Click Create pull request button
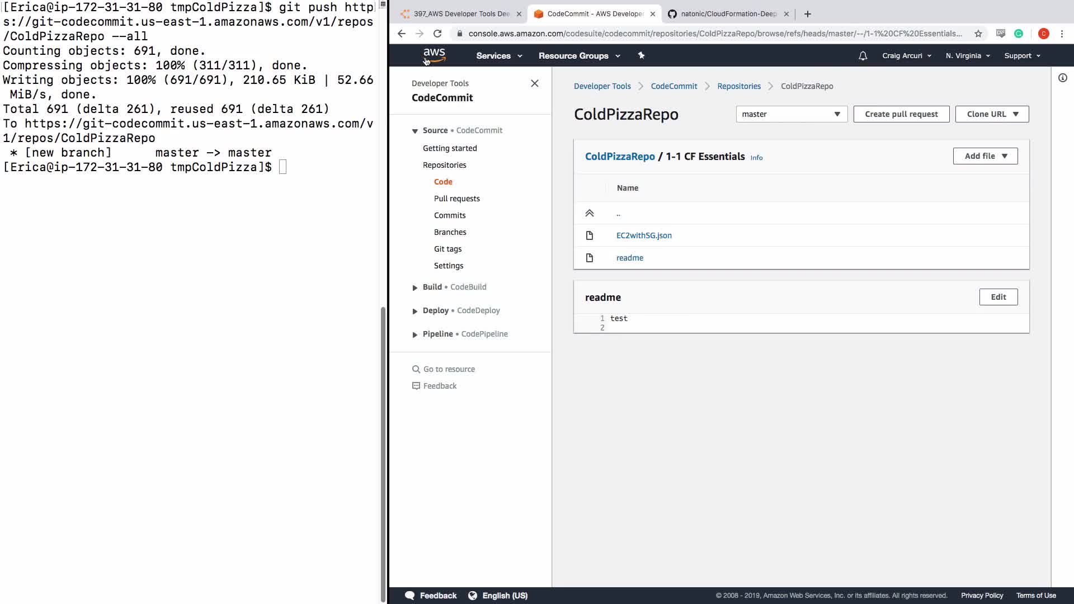Viewport: 1074px width, 604px height. pos(901,114)
